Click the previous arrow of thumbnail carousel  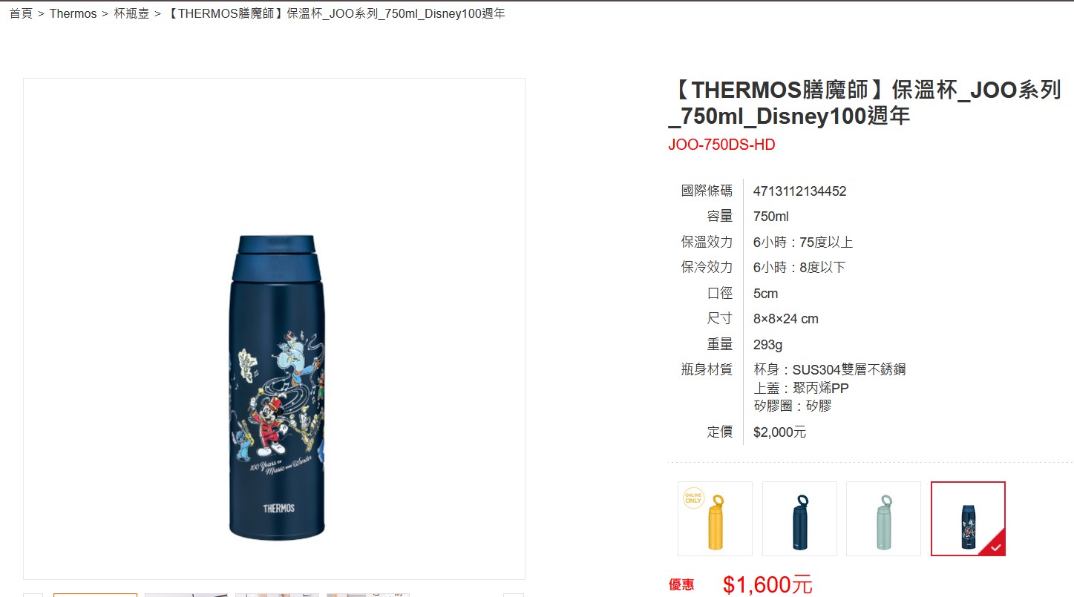tap(33, 595)
